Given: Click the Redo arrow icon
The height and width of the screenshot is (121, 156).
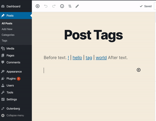Looking at the screenshot, I should point(54,6).
